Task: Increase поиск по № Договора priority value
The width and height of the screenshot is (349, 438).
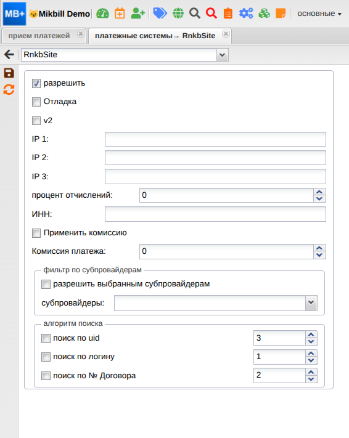Action: [311, 372]
